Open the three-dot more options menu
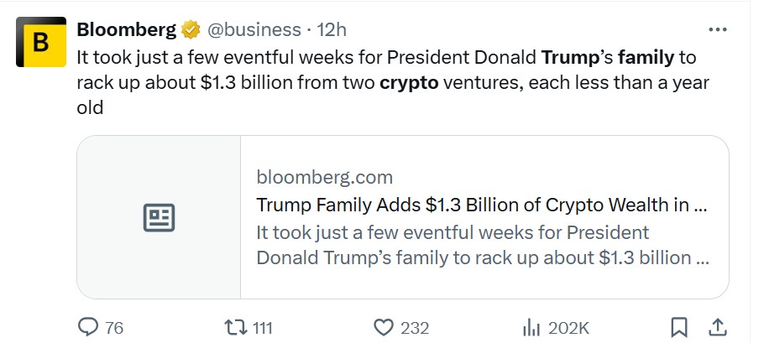This screenshot has height=343, width=764. coord(717,30)
